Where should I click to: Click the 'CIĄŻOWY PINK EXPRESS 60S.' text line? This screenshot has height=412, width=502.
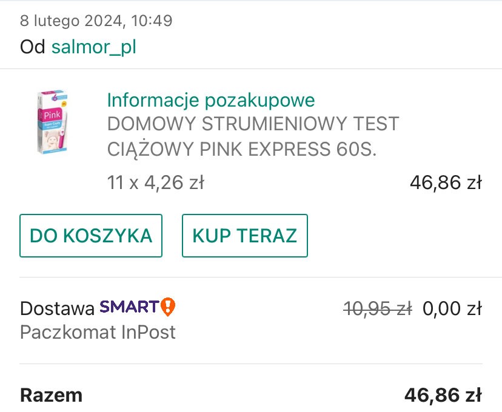tap(242, 149)
